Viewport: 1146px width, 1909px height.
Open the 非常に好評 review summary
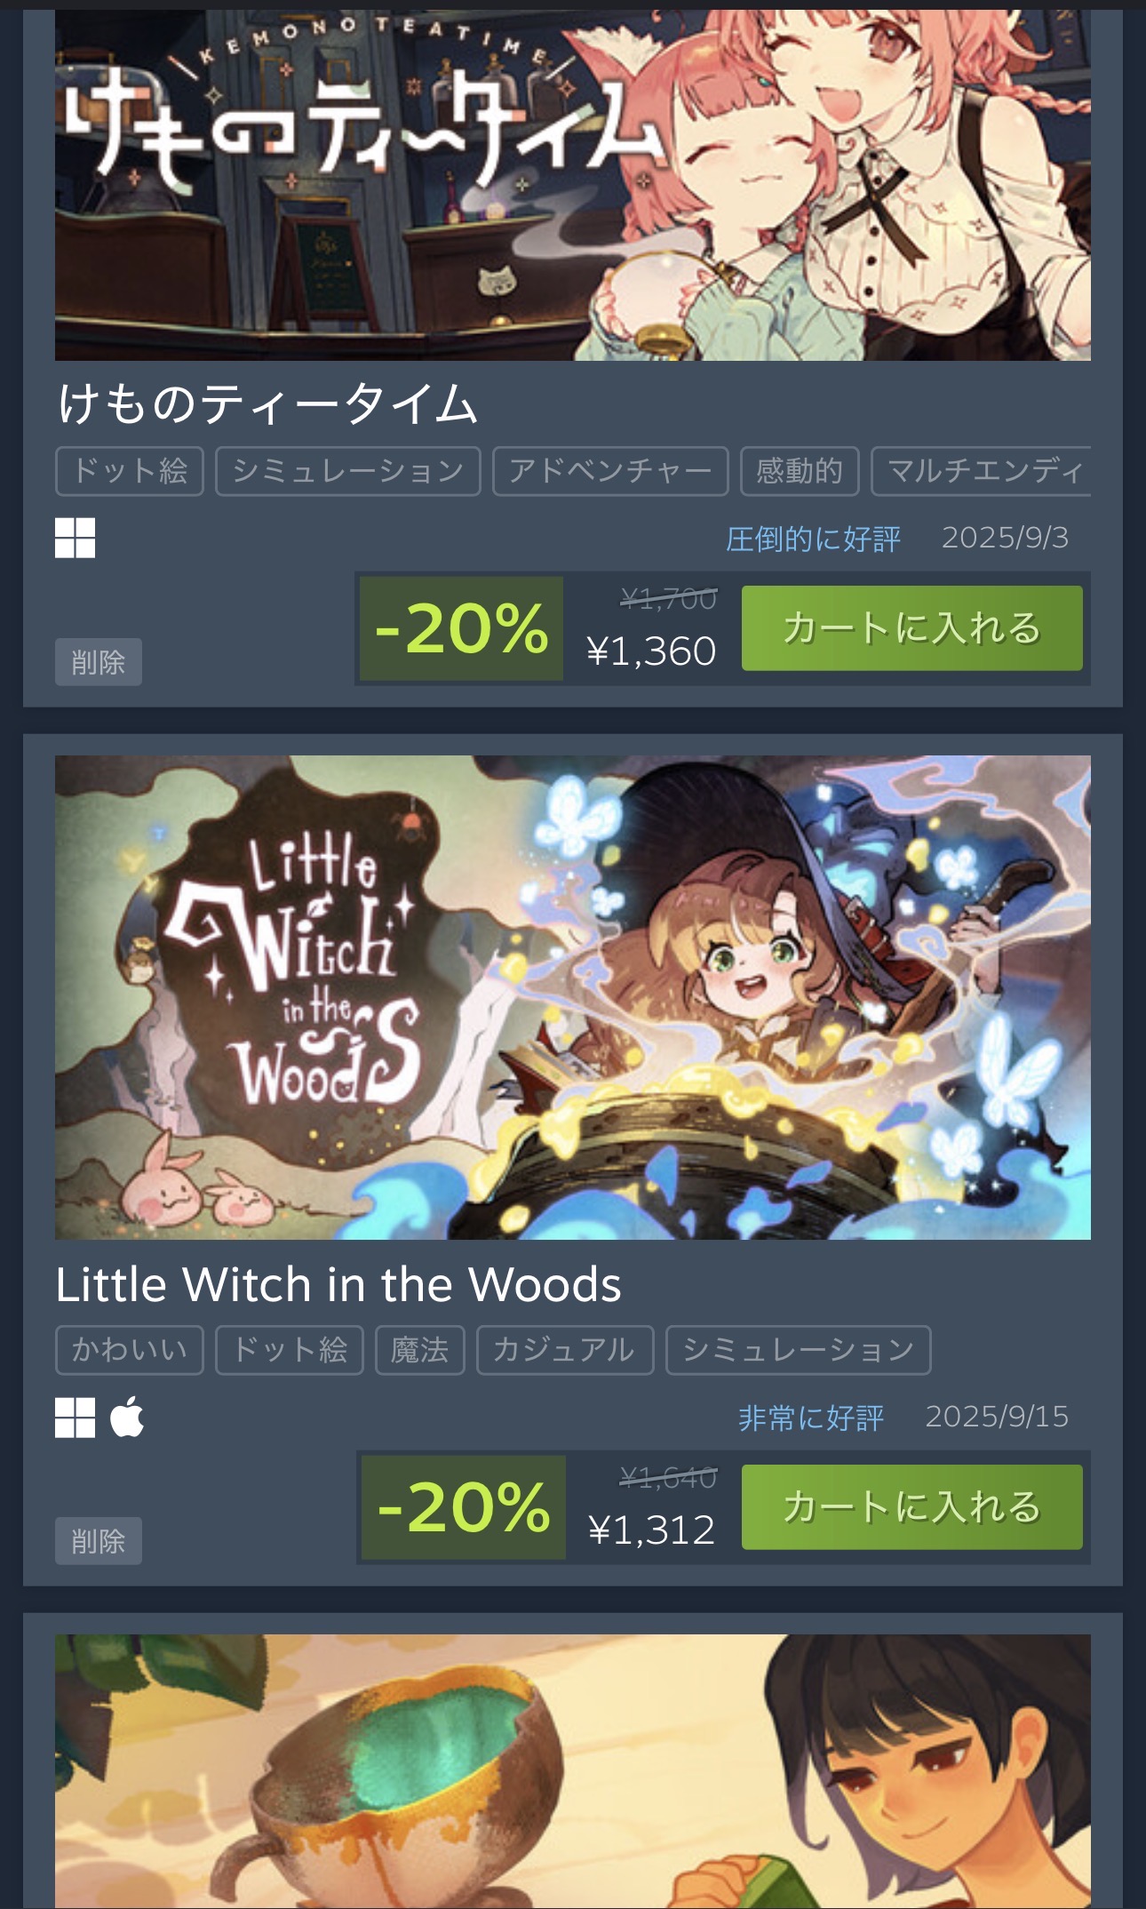tap(811, 1418)
